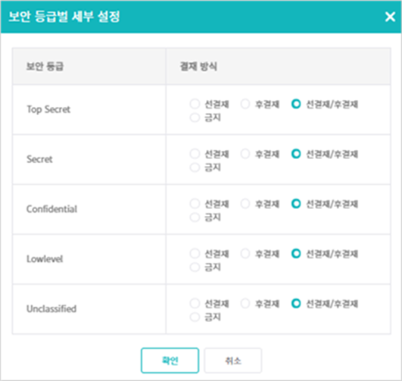Viewport: 402px width, 381px height.
Task: Select 선결제 for Secret level
Action: pos(195,154)
